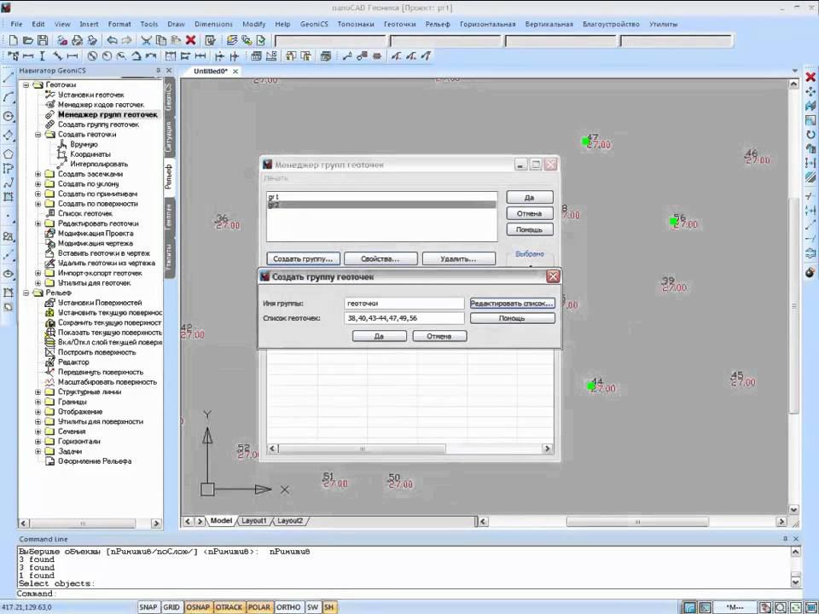This screenshot has width=819, height=614.
Task: Select gr1 in the group list
Action: tap(382, 197)
